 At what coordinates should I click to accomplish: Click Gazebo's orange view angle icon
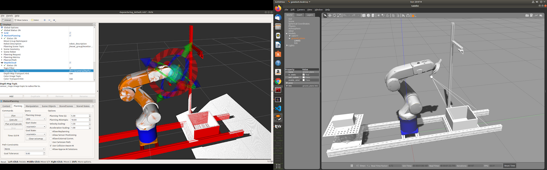[x=413, y=15]
